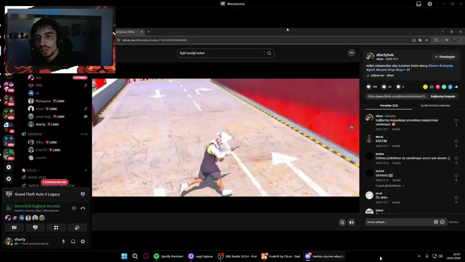
Task: Click the #fivem hashtag link
Action: [x=433, y=66]
